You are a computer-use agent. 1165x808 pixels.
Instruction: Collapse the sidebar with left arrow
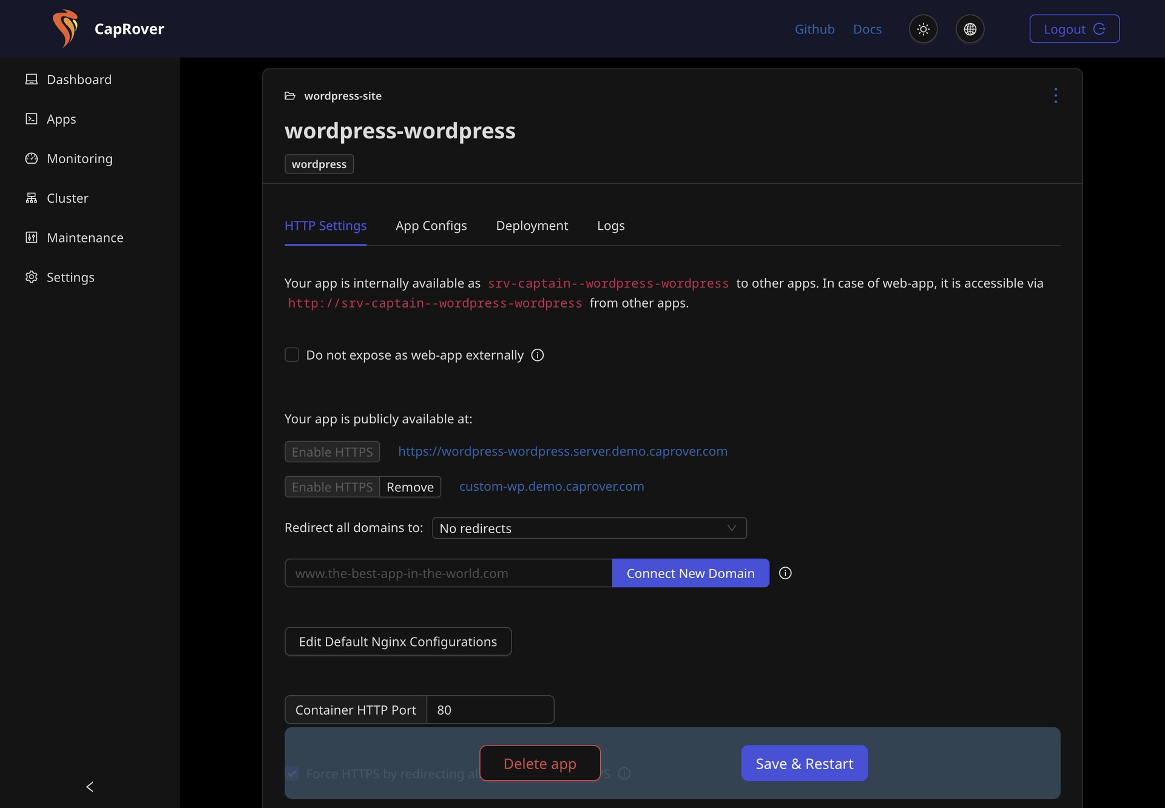click(x=90, y=787)
